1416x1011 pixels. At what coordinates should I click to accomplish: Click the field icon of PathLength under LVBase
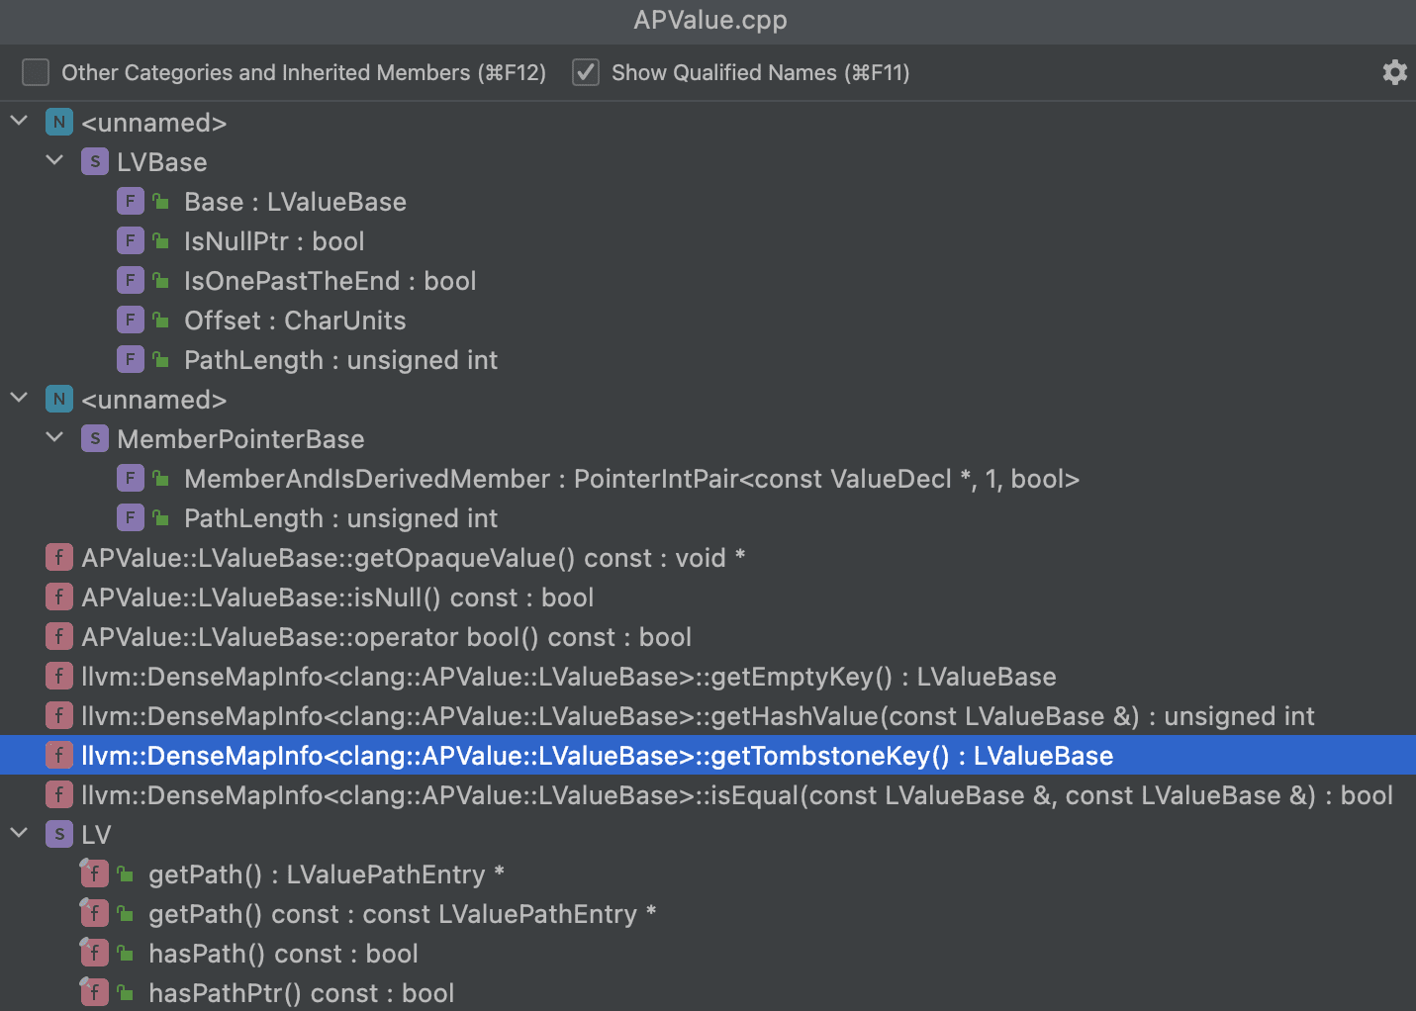[x=131, y=359]
